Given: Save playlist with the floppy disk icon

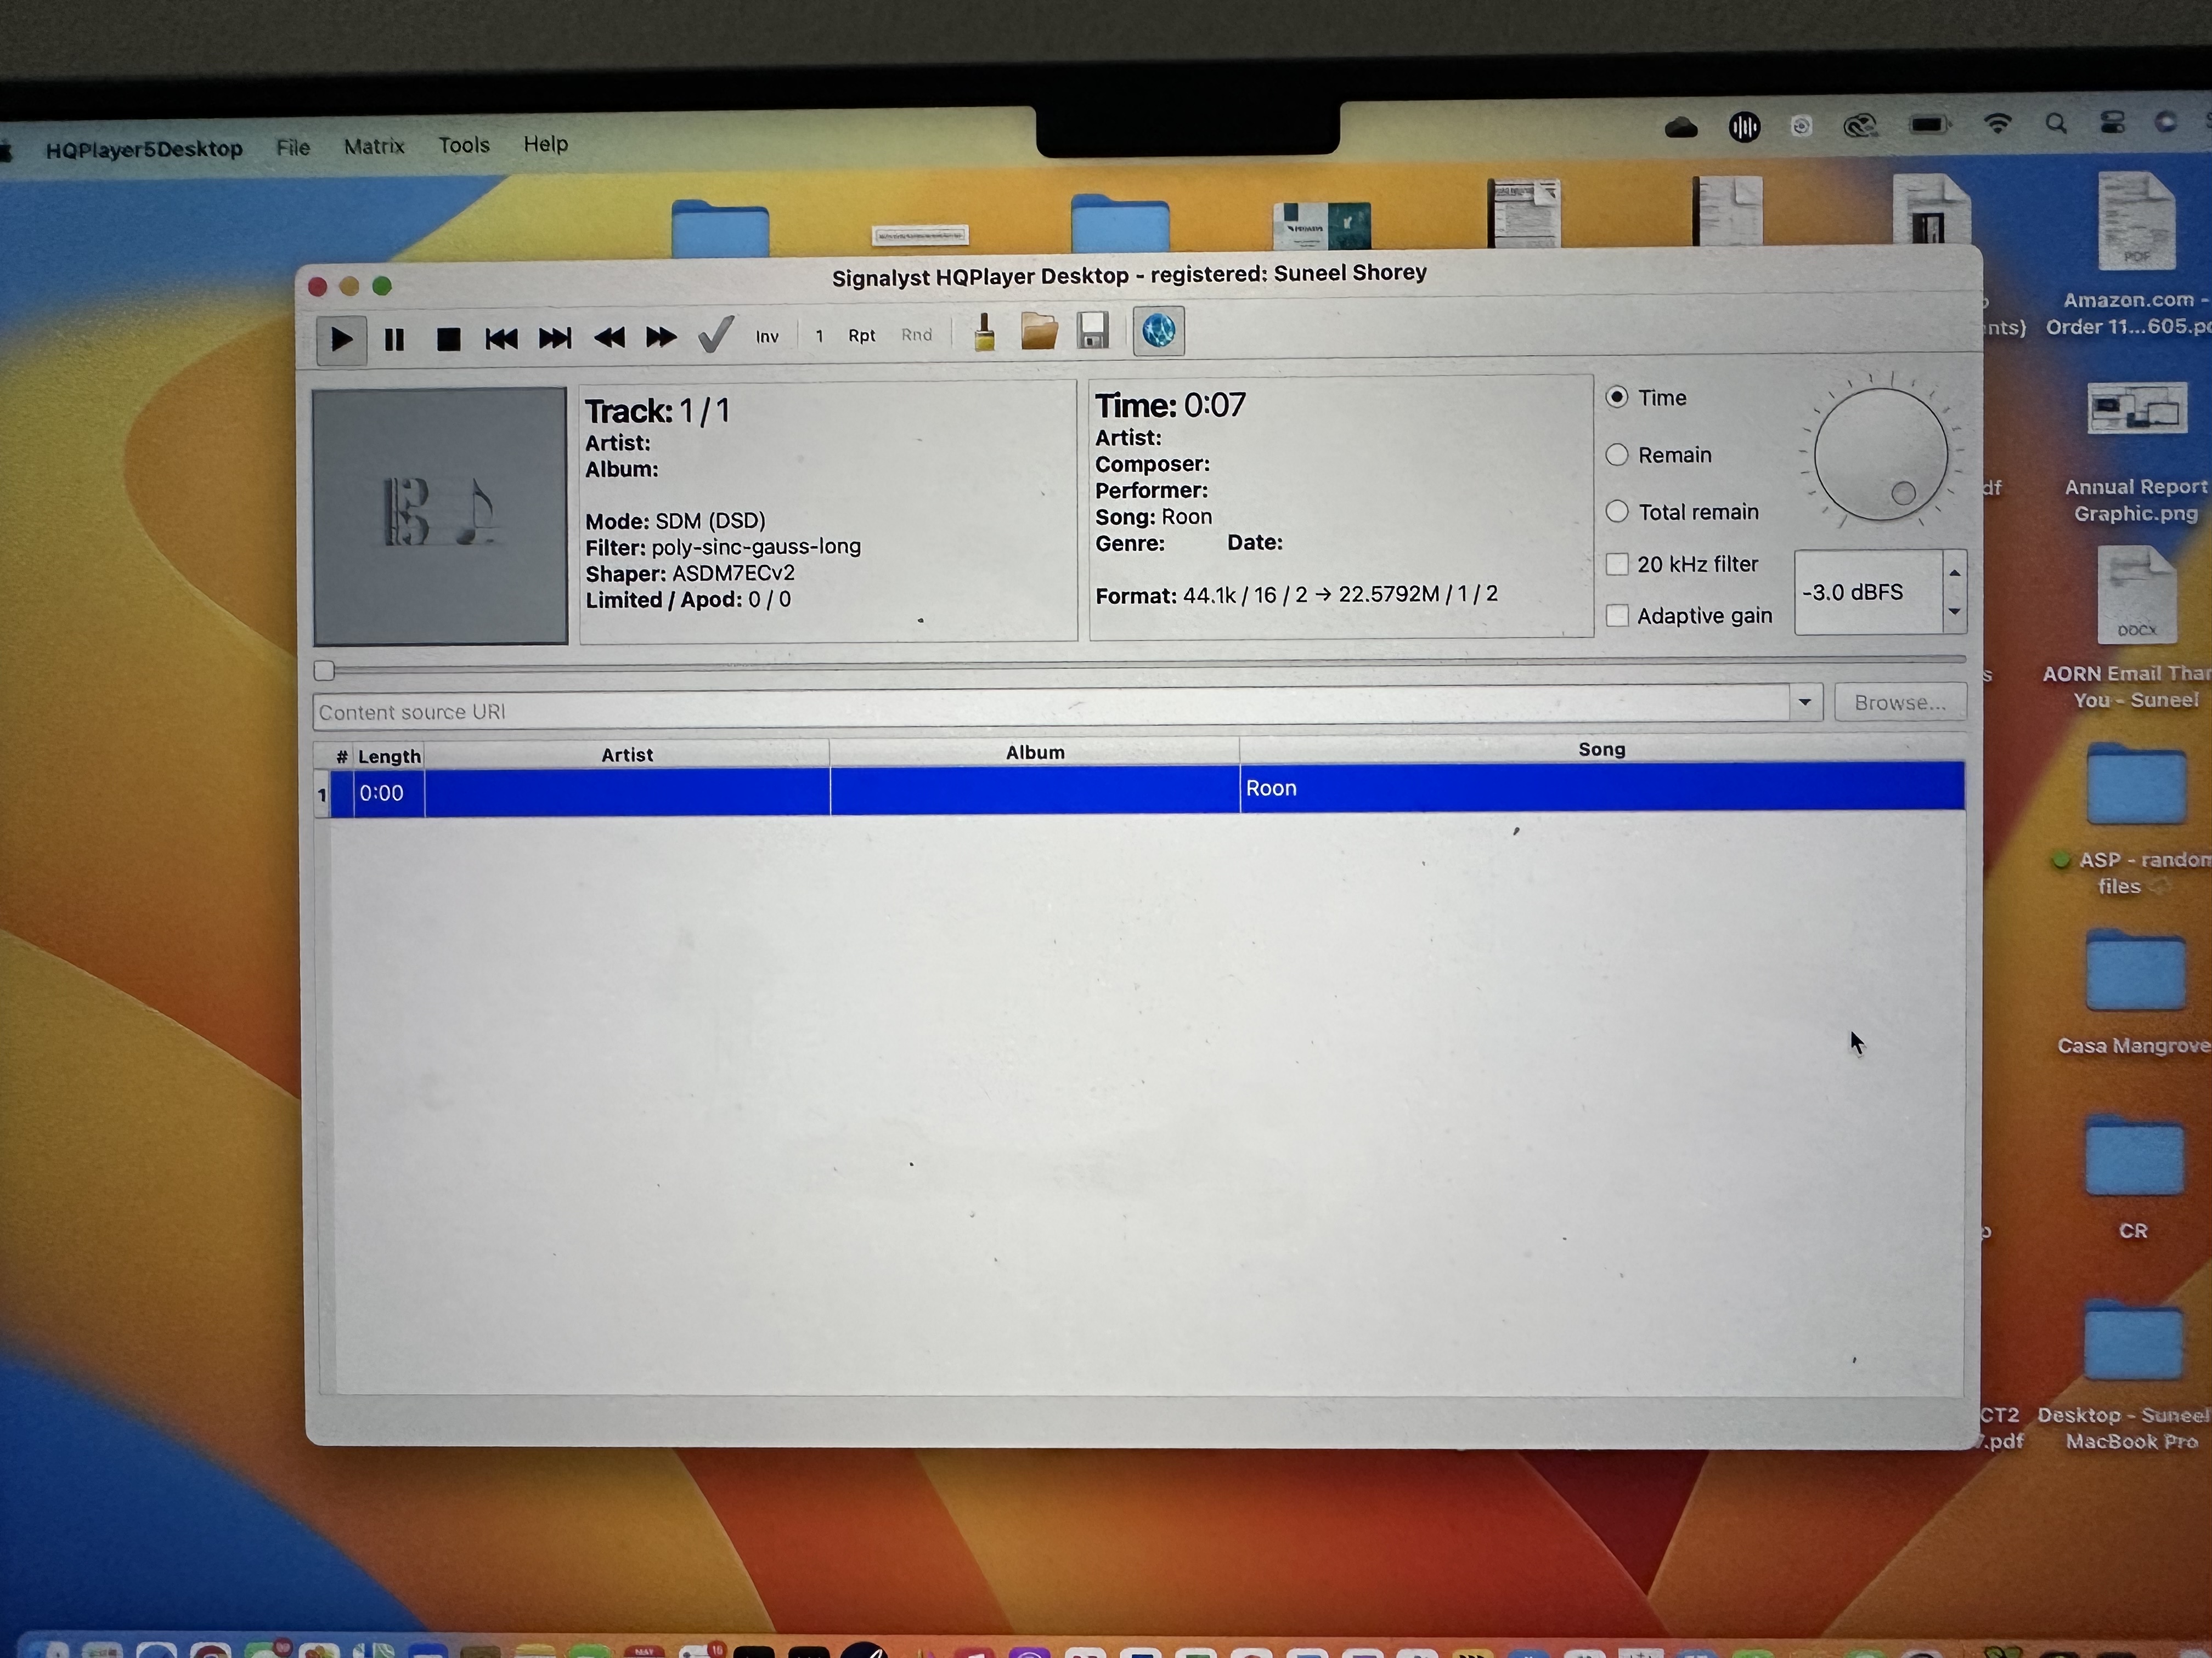Looking at the screenshot, I should pos(1093,330).
